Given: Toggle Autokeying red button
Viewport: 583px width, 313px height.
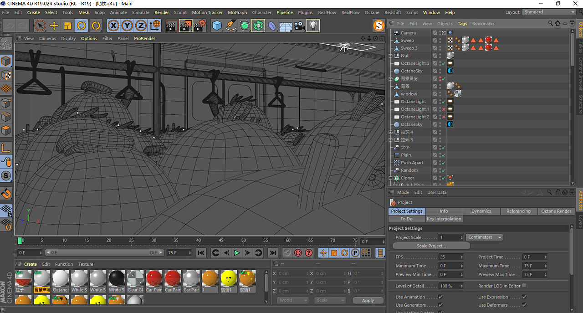Looking at the screenshot, I should 298,253.
